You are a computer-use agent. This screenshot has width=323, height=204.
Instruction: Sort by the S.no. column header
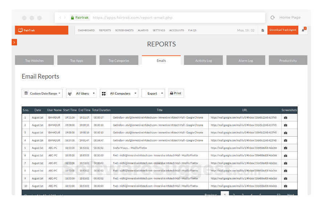[26, 110]
